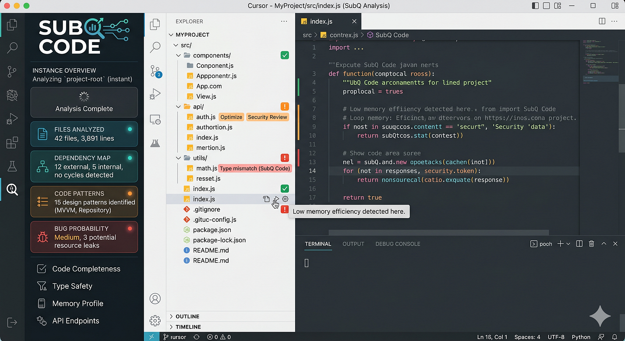Click red error badge beside utils folder
Image resolution: width=625 pixels, height=341 pixels.
(285, 158)
